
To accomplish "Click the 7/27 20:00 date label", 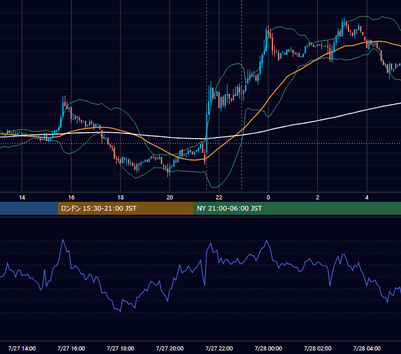I will pos(170,348).
